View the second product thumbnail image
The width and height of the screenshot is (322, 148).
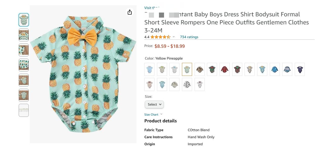point(24,35)
